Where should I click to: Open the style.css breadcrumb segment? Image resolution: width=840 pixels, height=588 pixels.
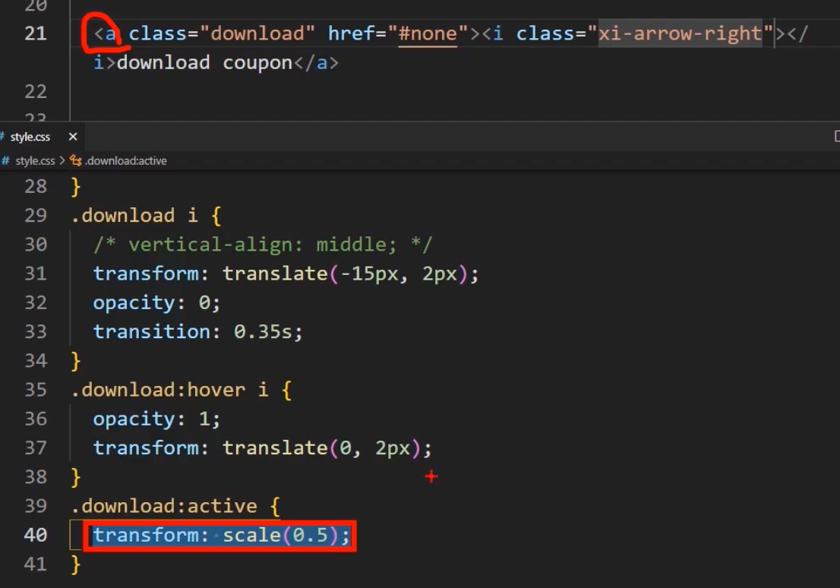36,161
